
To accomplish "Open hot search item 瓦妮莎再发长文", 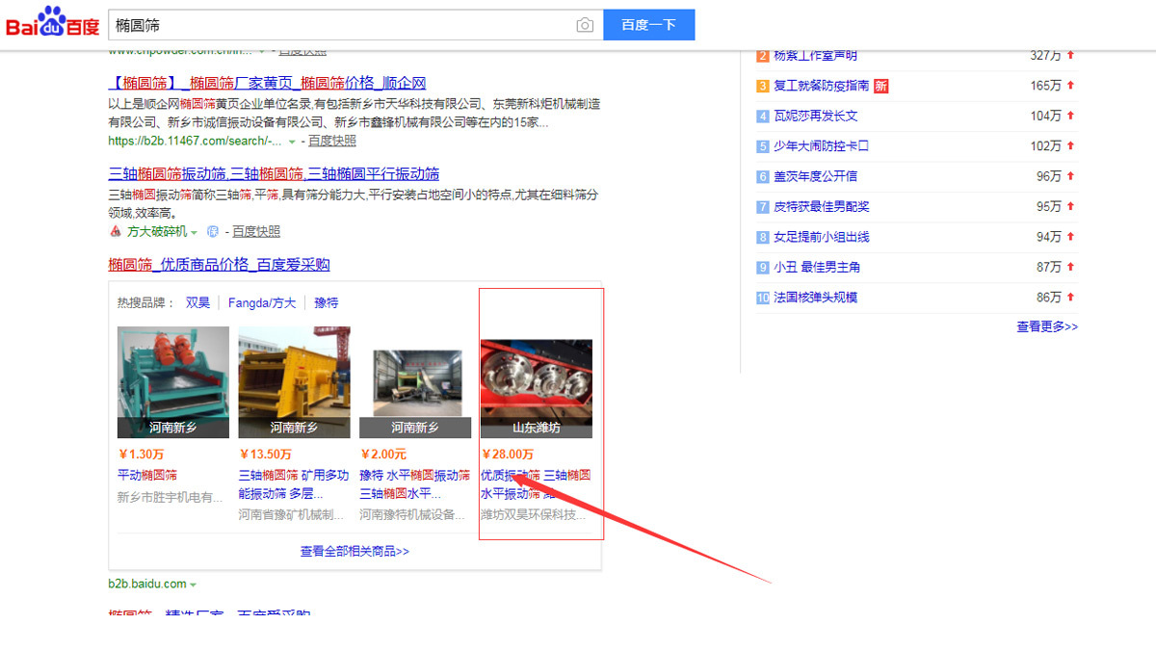I will [x=815, y=116].
